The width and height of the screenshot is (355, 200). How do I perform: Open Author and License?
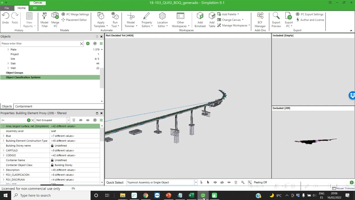point(310,20)
